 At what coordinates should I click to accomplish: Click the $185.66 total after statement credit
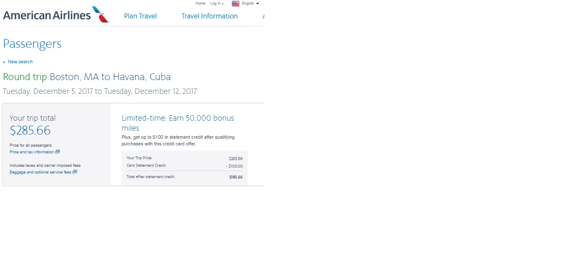236,177
